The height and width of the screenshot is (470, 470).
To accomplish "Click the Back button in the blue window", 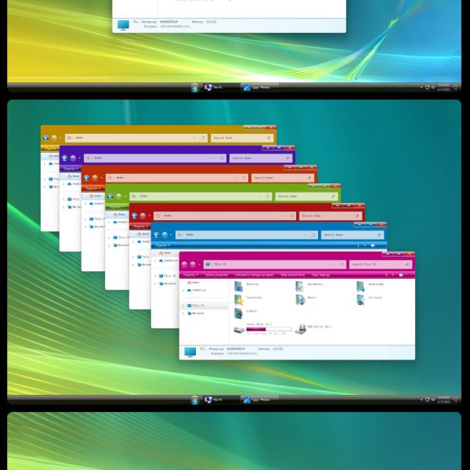I will [156, 235].
